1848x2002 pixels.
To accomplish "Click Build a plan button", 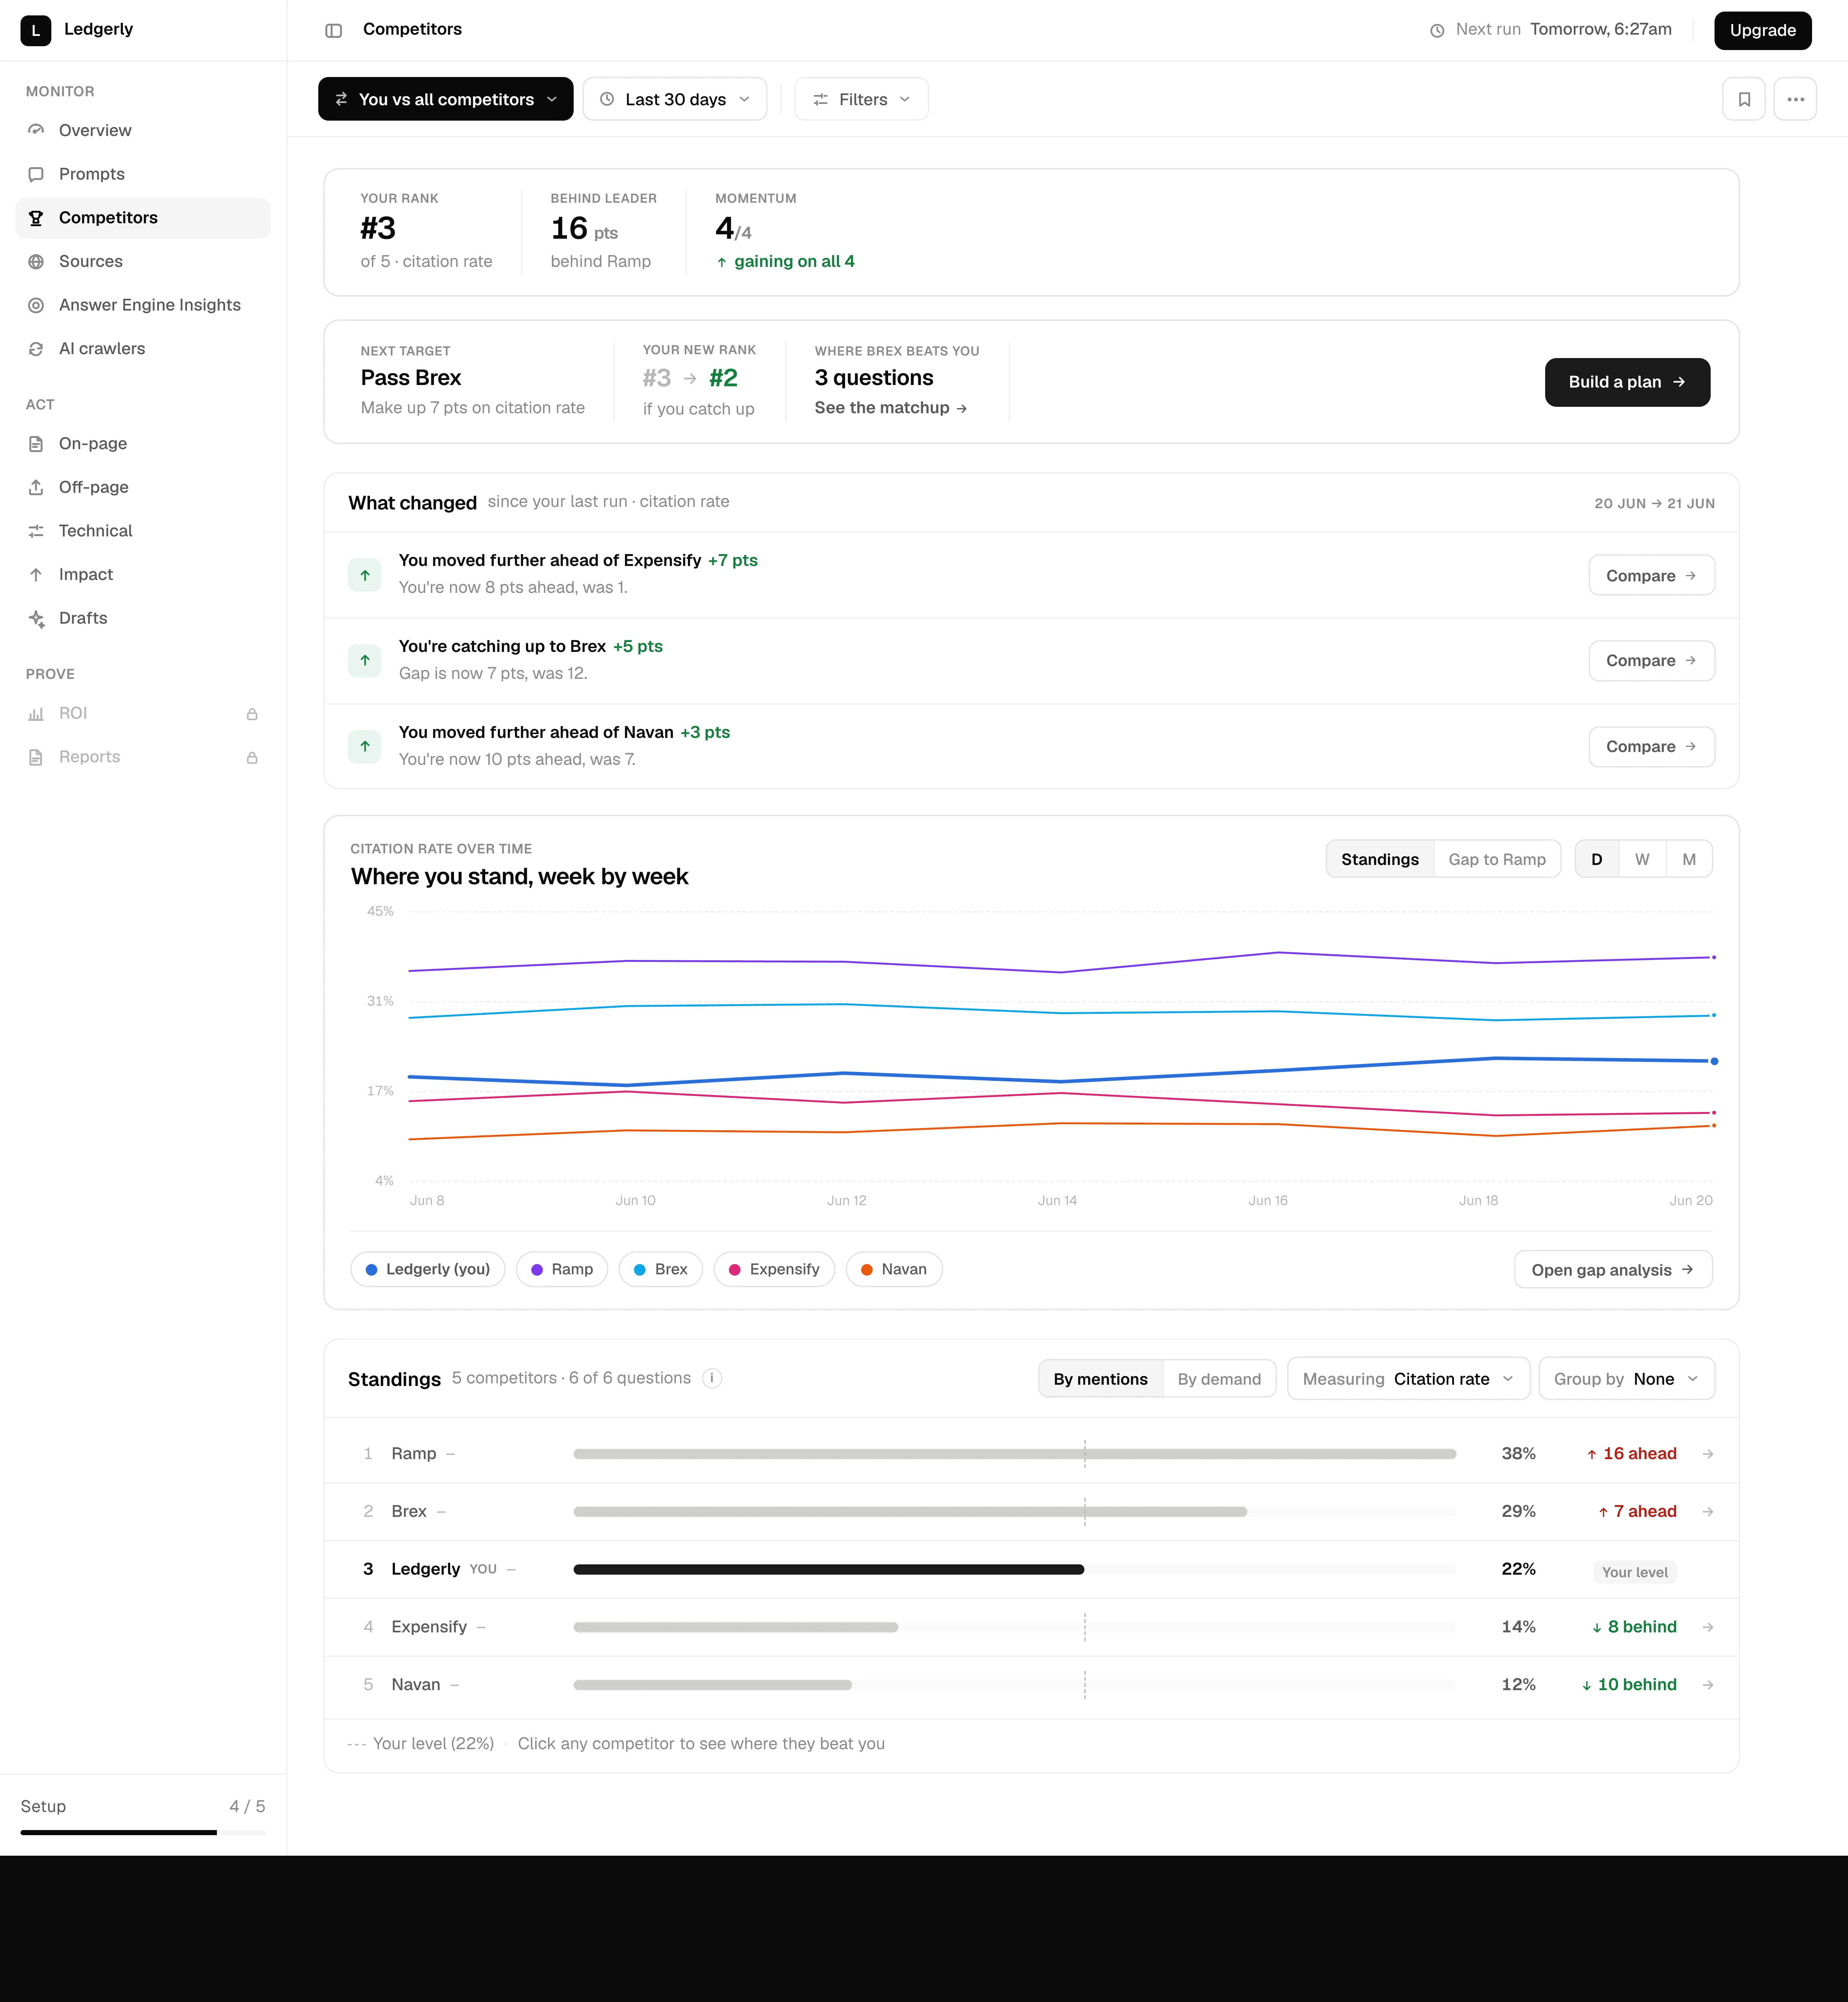I will [x=1627, y=382].
